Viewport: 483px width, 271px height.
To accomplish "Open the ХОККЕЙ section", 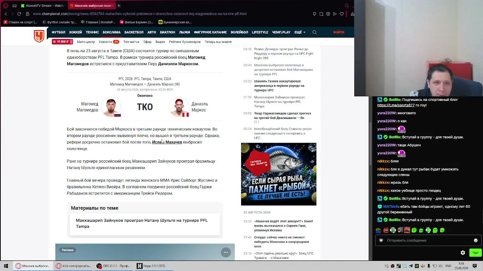I will [75, 32].
